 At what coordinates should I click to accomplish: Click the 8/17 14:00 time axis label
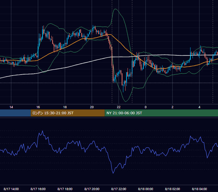tap(11, 189)
